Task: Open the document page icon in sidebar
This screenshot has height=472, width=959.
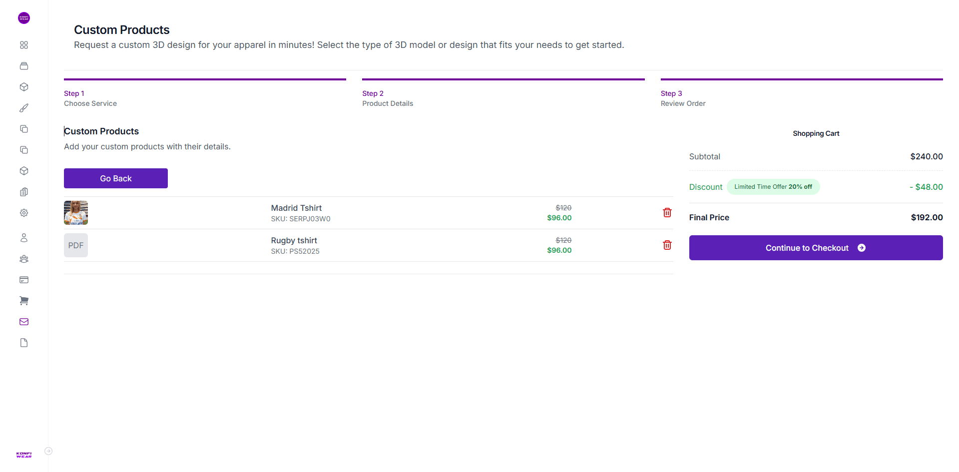Action: (24, 343)
